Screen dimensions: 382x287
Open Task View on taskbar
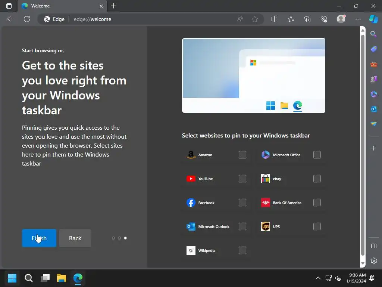45,278
